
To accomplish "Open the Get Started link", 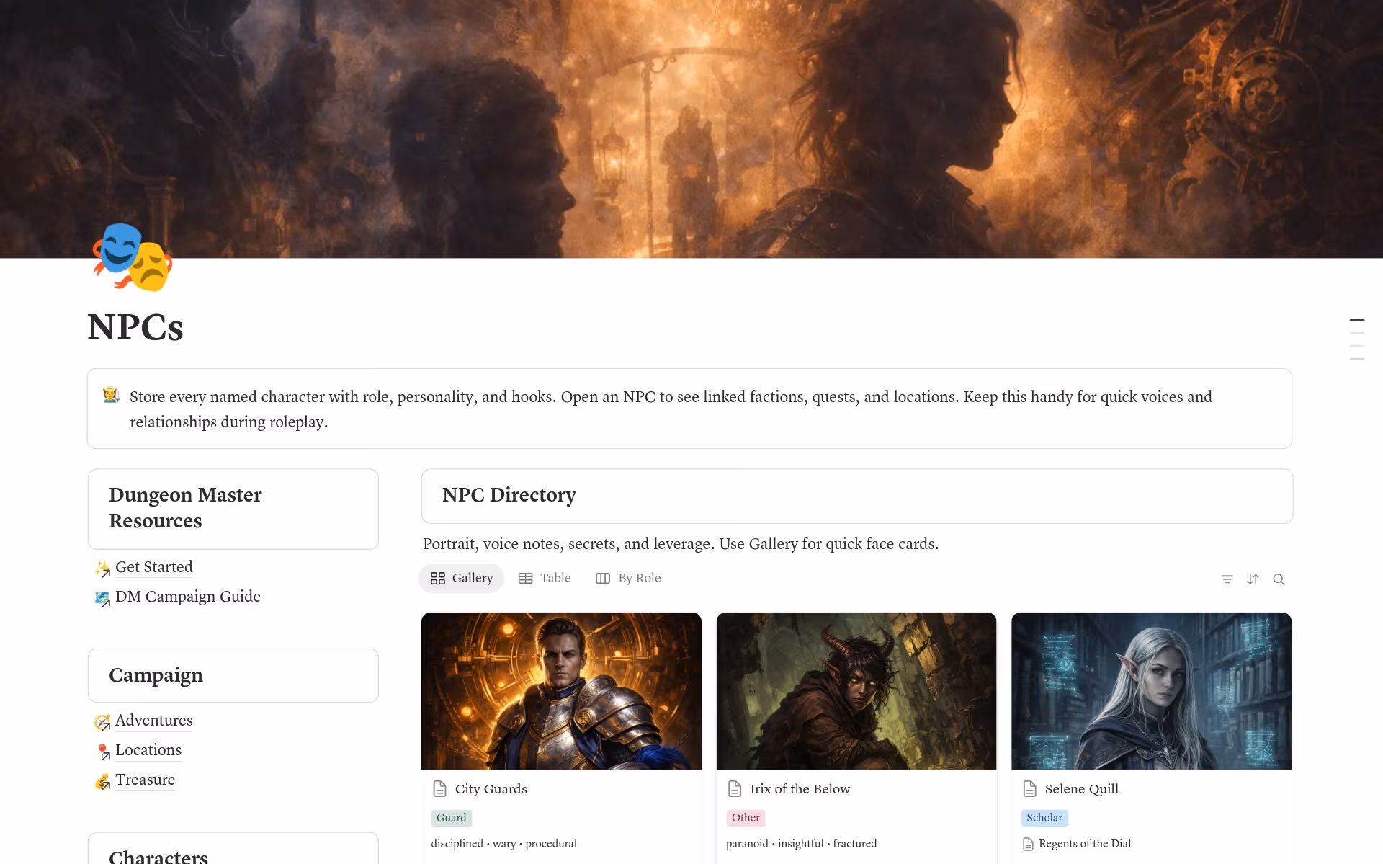I will (153, 567).
